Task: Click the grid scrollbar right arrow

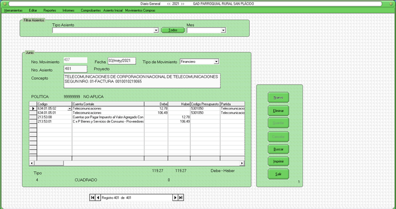Action: 242,163
